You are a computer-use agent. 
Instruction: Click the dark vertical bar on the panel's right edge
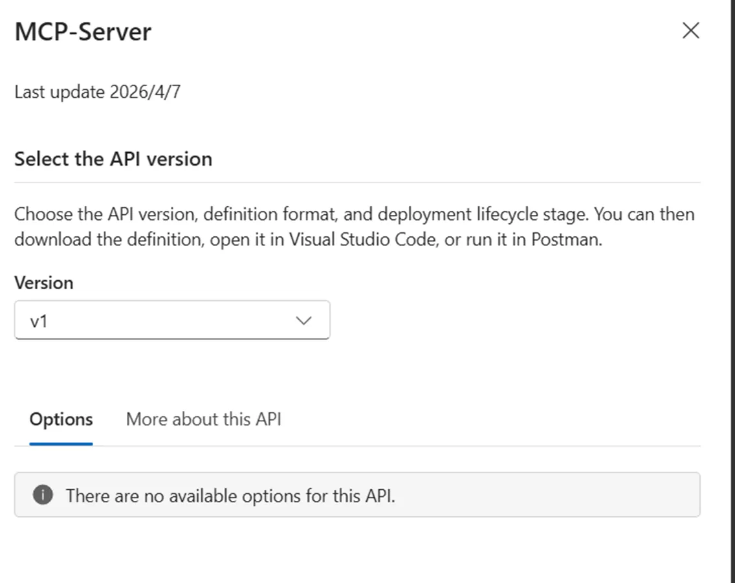(x=732, y=291)
